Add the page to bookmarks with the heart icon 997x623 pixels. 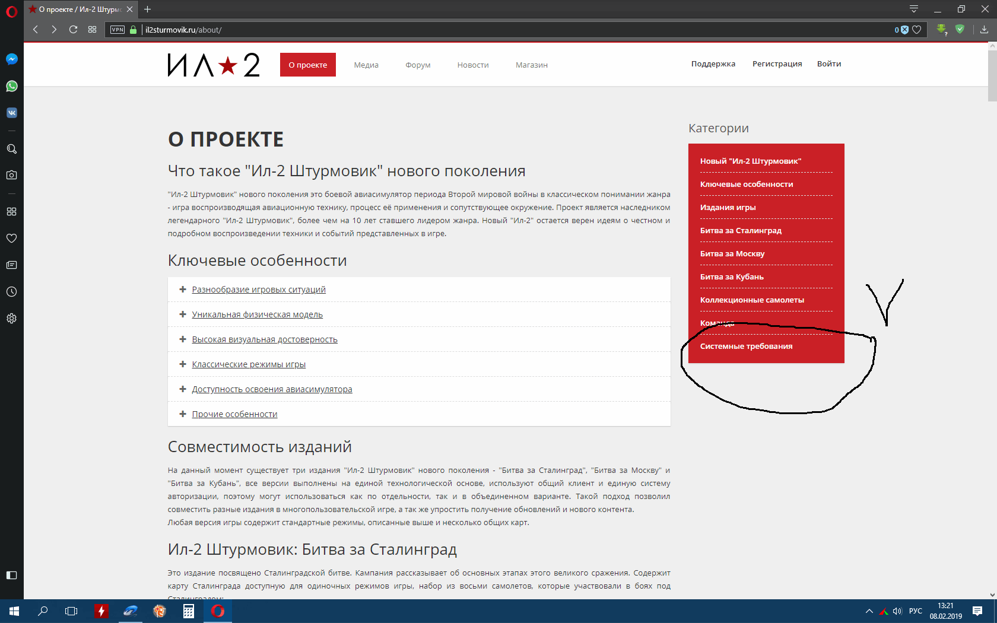coord(917,30)
